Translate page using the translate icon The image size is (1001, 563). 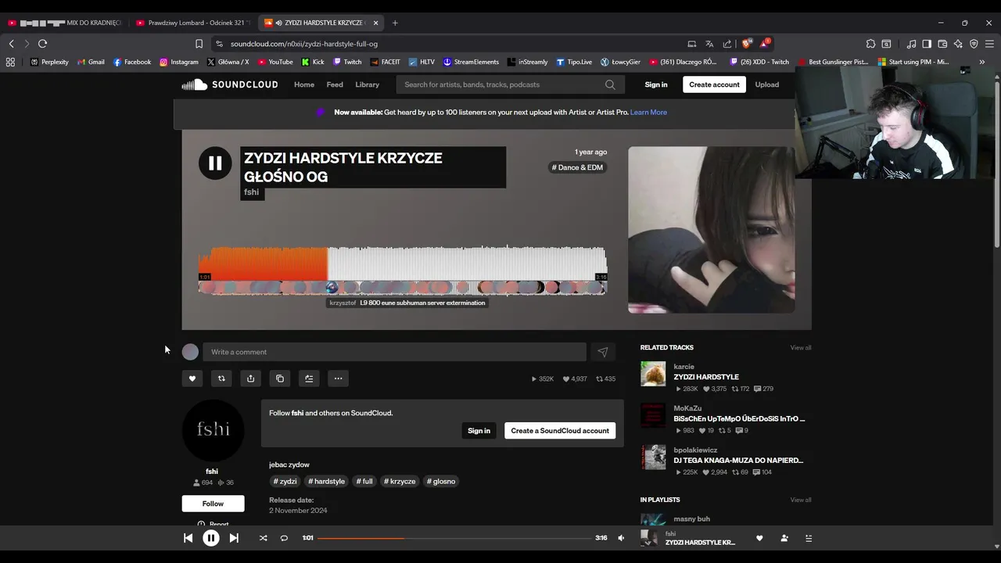pos(709,44)
